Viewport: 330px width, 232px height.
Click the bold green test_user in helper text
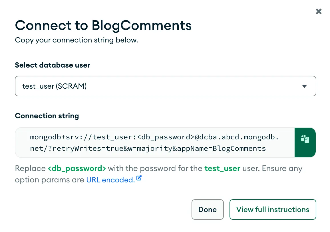pos(222,168)
